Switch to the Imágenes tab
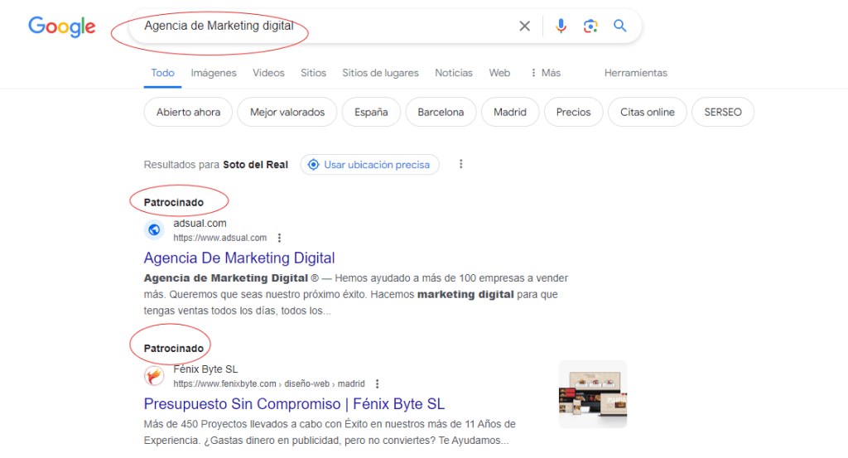This screenshot has width=848, height=458. click(214, 73)
